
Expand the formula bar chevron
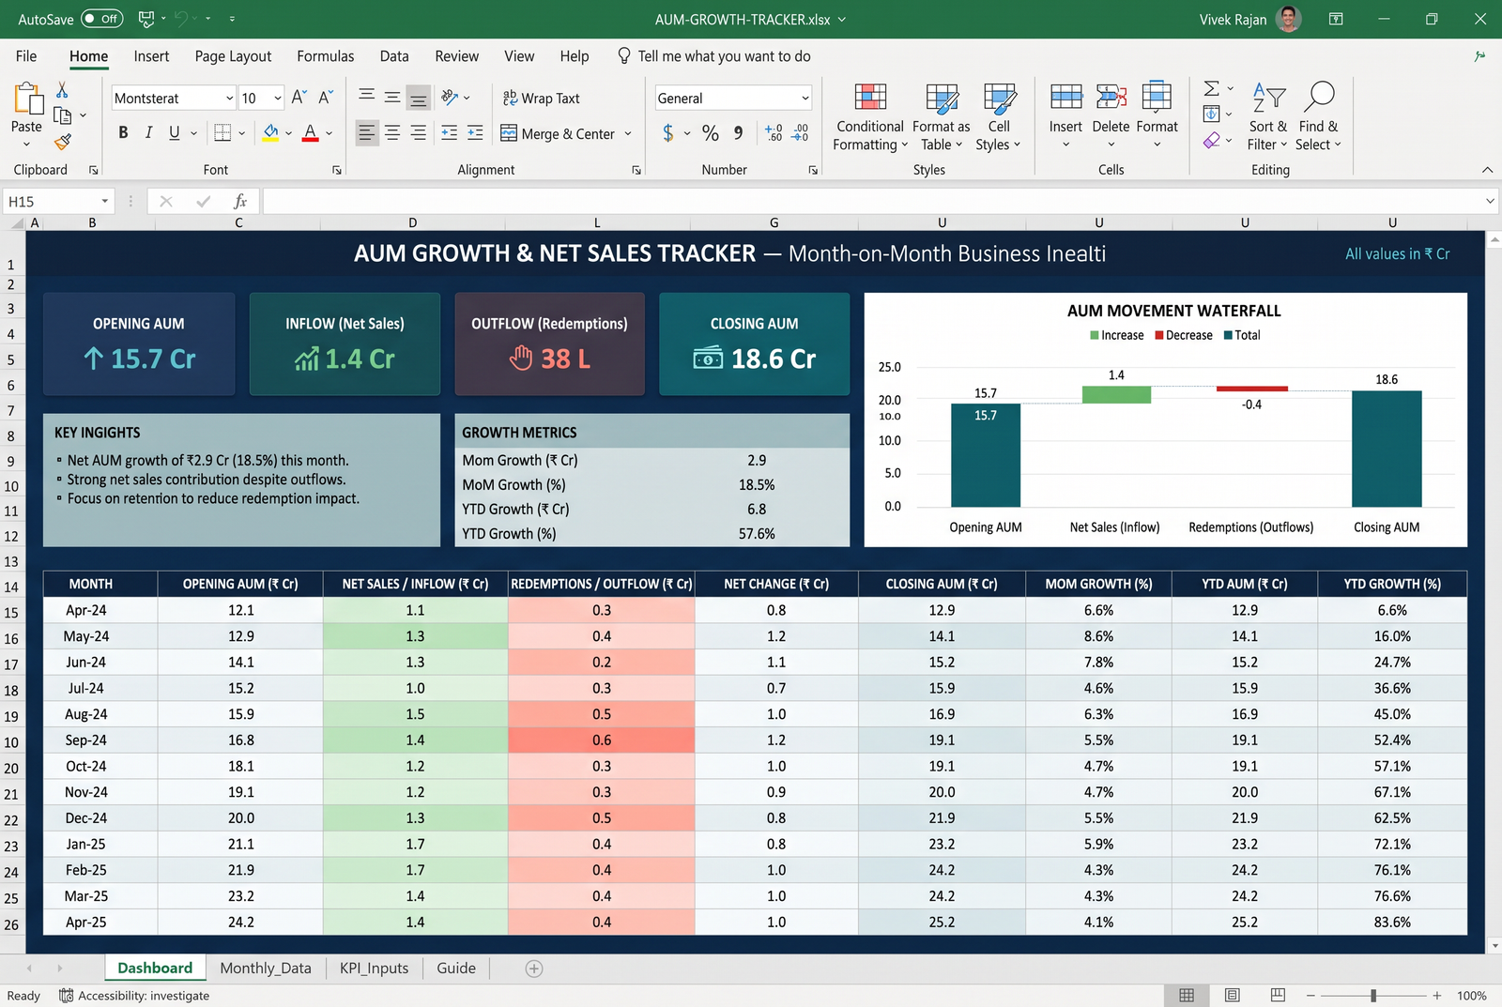coord(1490,201)
